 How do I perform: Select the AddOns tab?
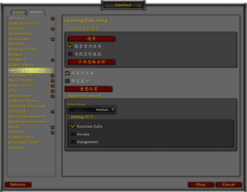point(36,12)
